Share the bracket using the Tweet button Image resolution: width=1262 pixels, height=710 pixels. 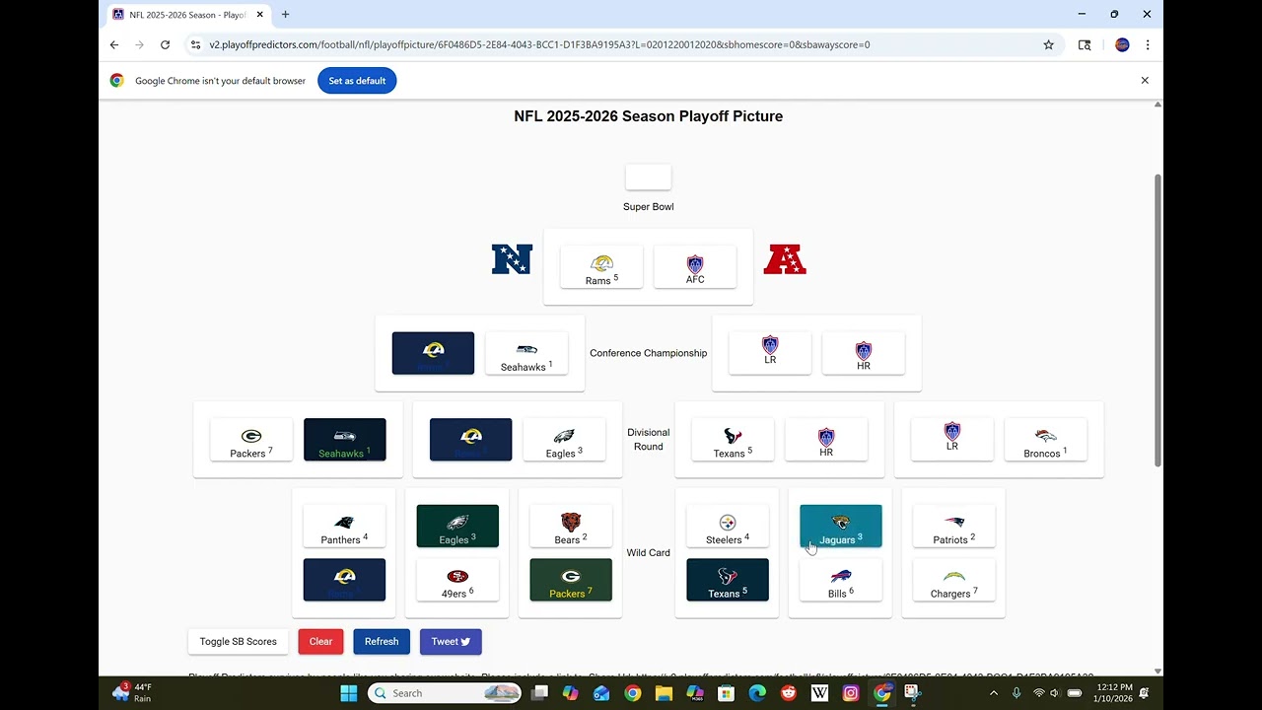click(451, 642)
